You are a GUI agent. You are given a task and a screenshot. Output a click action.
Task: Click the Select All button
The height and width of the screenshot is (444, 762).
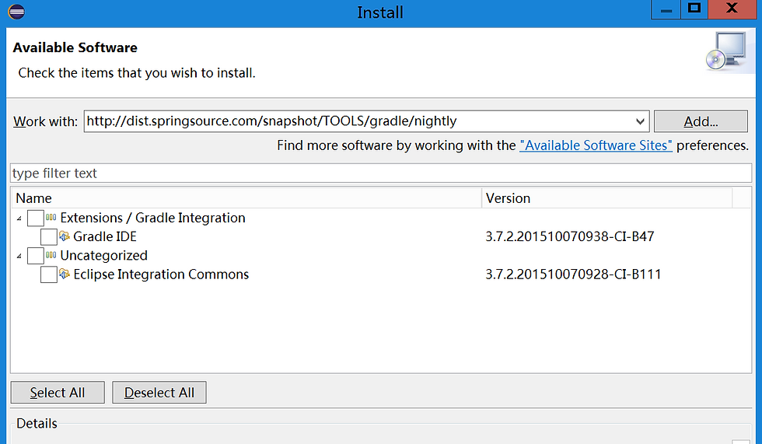click(x=58, y=392)
